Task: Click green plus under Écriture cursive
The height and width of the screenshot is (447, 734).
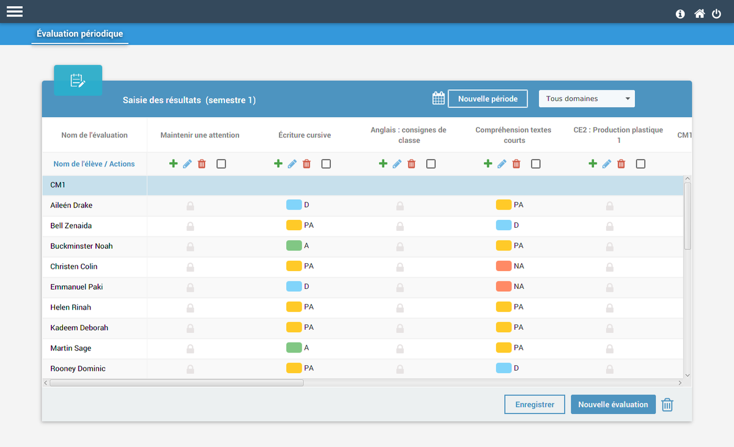Action: (x=278, y=164)
